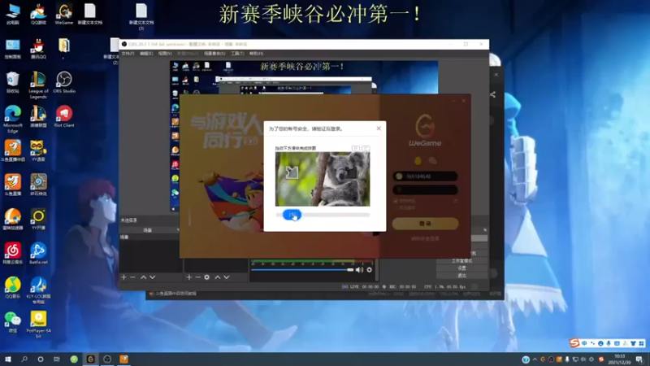Mute audio with OBS mixer speaker icon
650x366 pixels.
[x=359, y=270]
